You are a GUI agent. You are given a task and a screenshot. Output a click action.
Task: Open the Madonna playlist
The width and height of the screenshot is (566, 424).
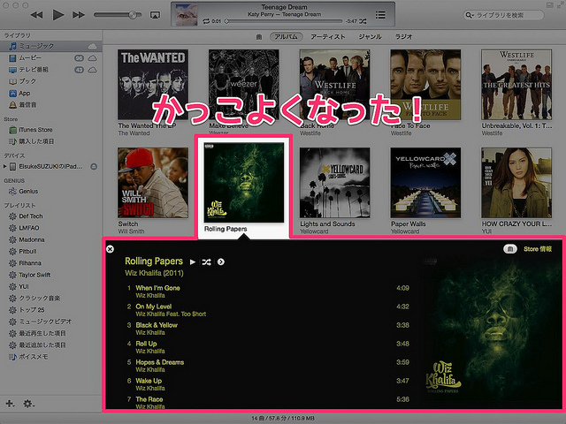[x=51, y=239]
